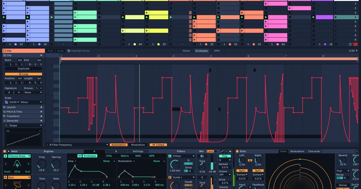The width and height of the screenshot is (361, 189).
Task: Click the Fold button
Action: click(50, 51)
